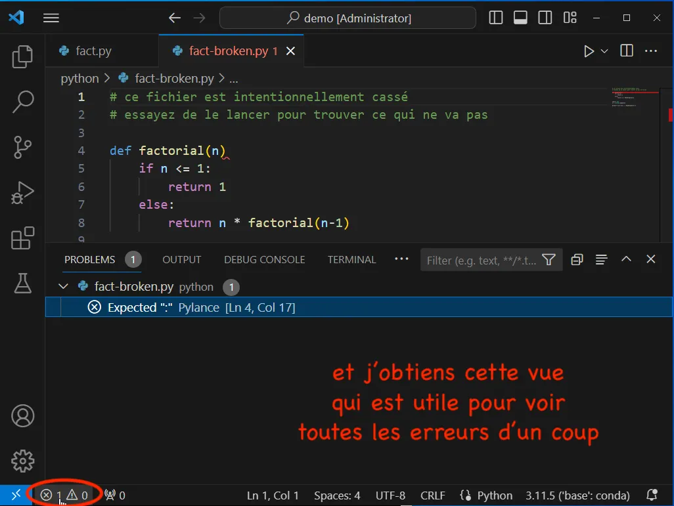This screenshot has width=674, height=506.
Task: Toggle the primary side bar visibility
Action: 495,18
